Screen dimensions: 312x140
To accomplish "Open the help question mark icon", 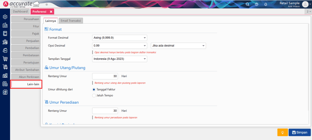I will (256, 4).
